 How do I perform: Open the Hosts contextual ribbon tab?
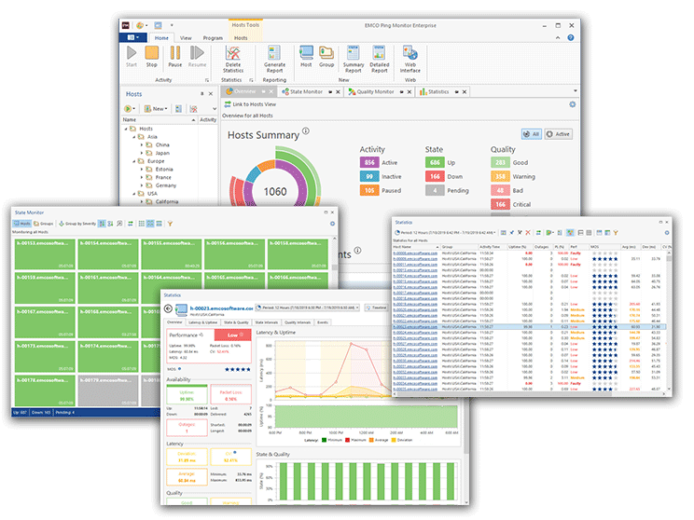point(241,38)
